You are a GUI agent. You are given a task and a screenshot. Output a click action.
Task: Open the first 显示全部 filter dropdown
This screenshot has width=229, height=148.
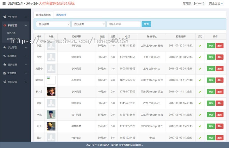53,24
